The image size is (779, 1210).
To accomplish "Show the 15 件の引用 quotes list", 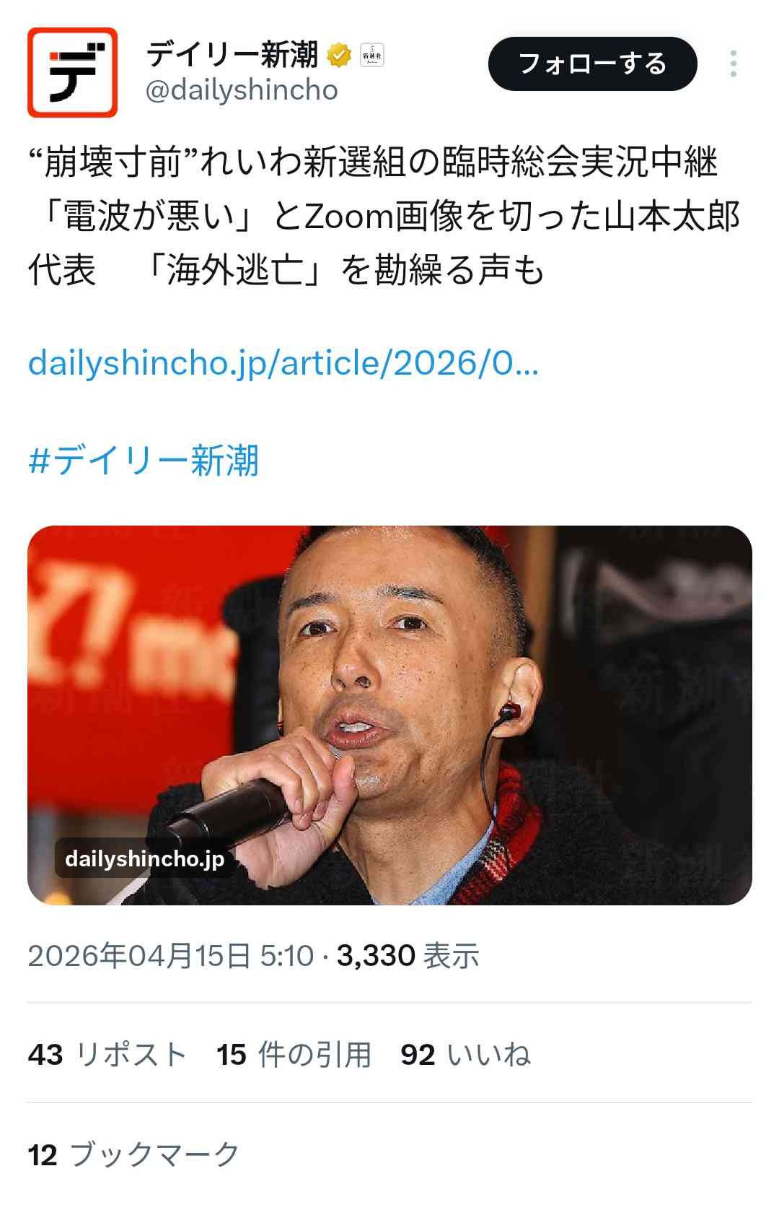I will click(294, 1055).
